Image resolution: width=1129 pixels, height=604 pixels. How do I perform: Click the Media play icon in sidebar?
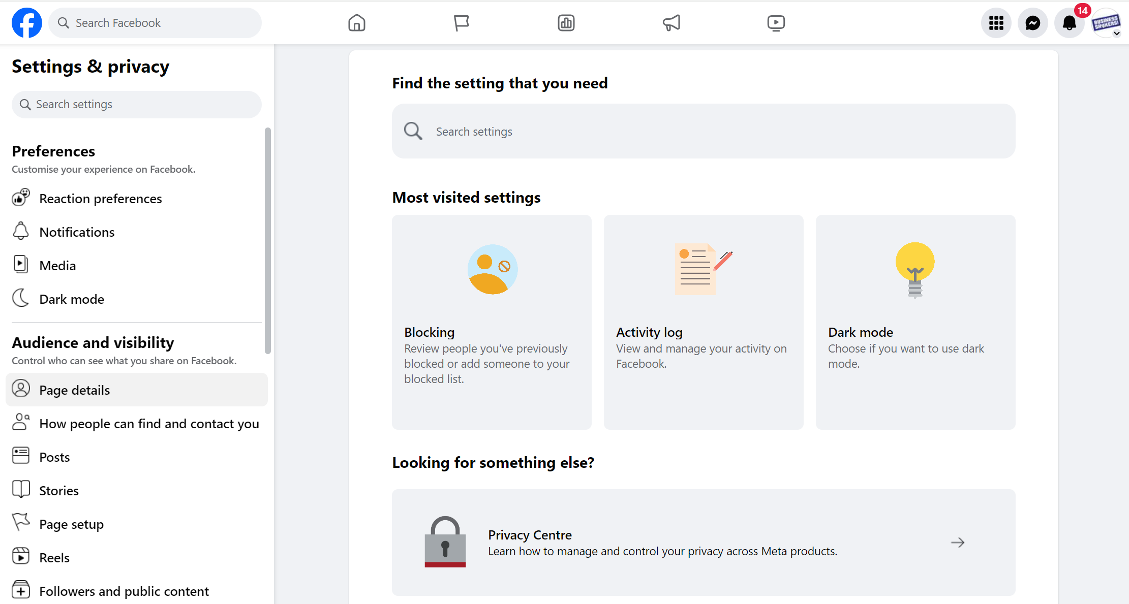tap(21, 265)
